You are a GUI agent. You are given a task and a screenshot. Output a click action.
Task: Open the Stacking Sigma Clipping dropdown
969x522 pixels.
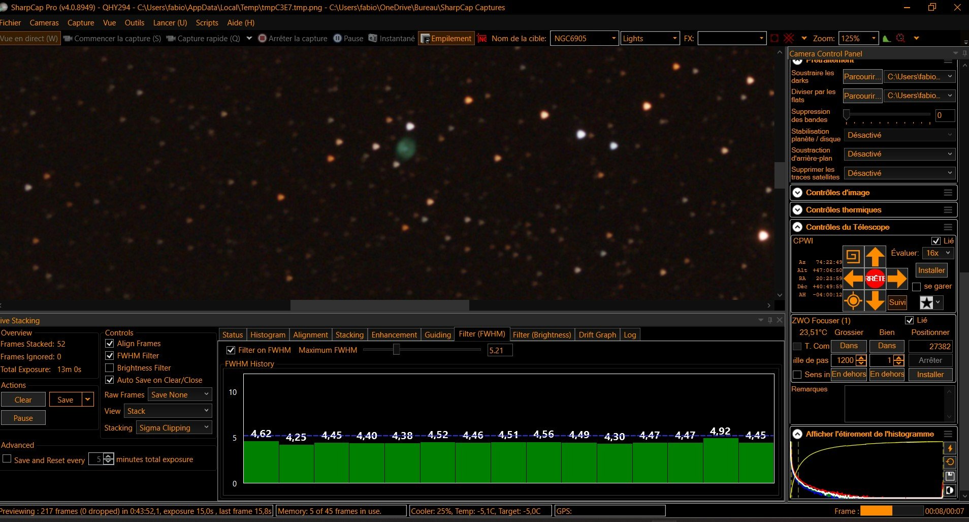tap(174, 427)
